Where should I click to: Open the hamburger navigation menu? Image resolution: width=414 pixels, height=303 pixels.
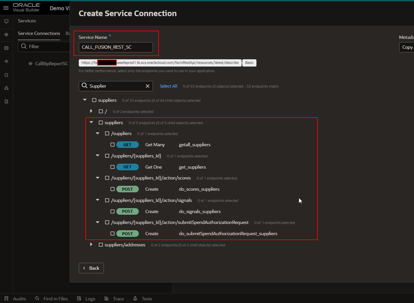[x=6, y=8]
